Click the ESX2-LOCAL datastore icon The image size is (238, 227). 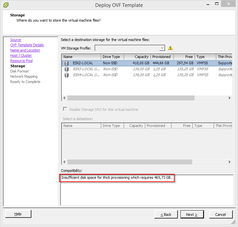pos(67,63)
